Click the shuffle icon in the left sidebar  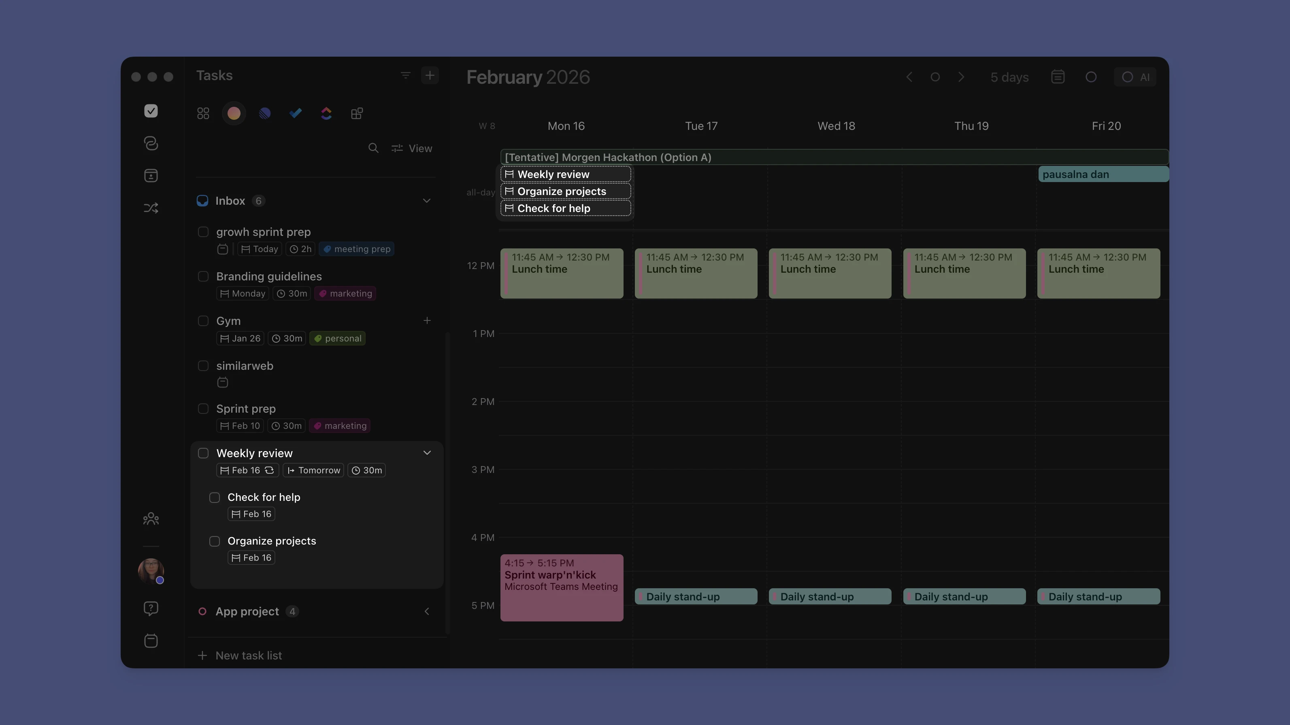click(151, 208)
